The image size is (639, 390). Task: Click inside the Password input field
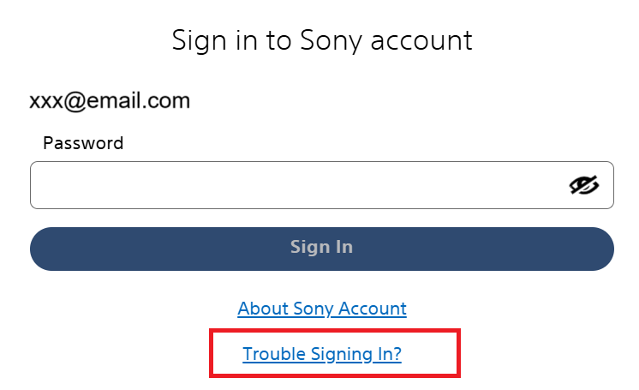point(291,185)
